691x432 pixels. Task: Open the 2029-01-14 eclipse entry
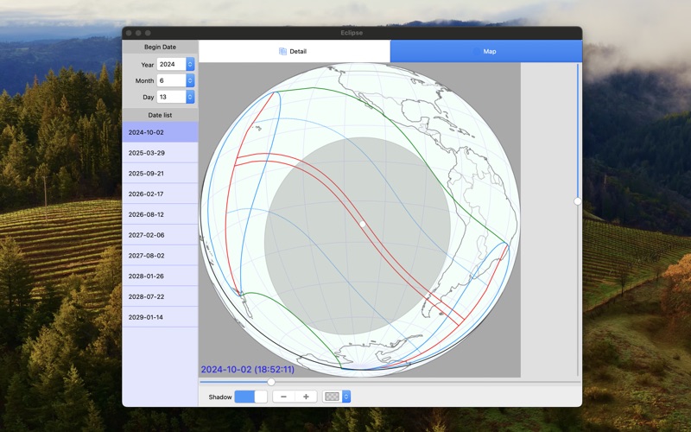tap(160, 317)
